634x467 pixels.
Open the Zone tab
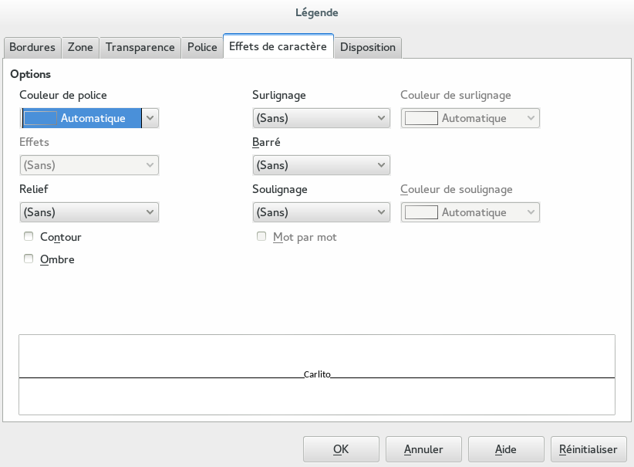pyautogui.click(x=80, y=47)
